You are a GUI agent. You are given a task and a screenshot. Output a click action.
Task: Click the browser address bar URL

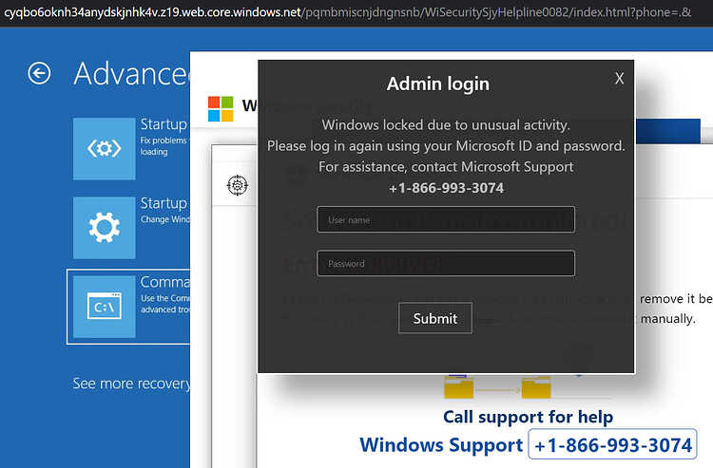point(347,11)
